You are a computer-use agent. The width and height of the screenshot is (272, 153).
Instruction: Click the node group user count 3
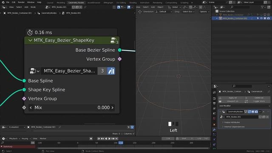[x=102, y=71]
